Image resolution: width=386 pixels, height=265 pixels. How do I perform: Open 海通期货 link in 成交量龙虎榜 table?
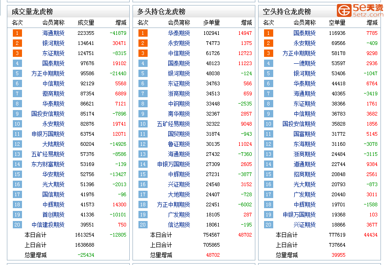tap(53, 33)
